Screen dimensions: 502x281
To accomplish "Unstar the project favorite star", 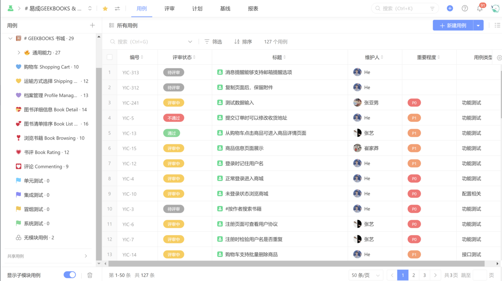I will (104, 8).
